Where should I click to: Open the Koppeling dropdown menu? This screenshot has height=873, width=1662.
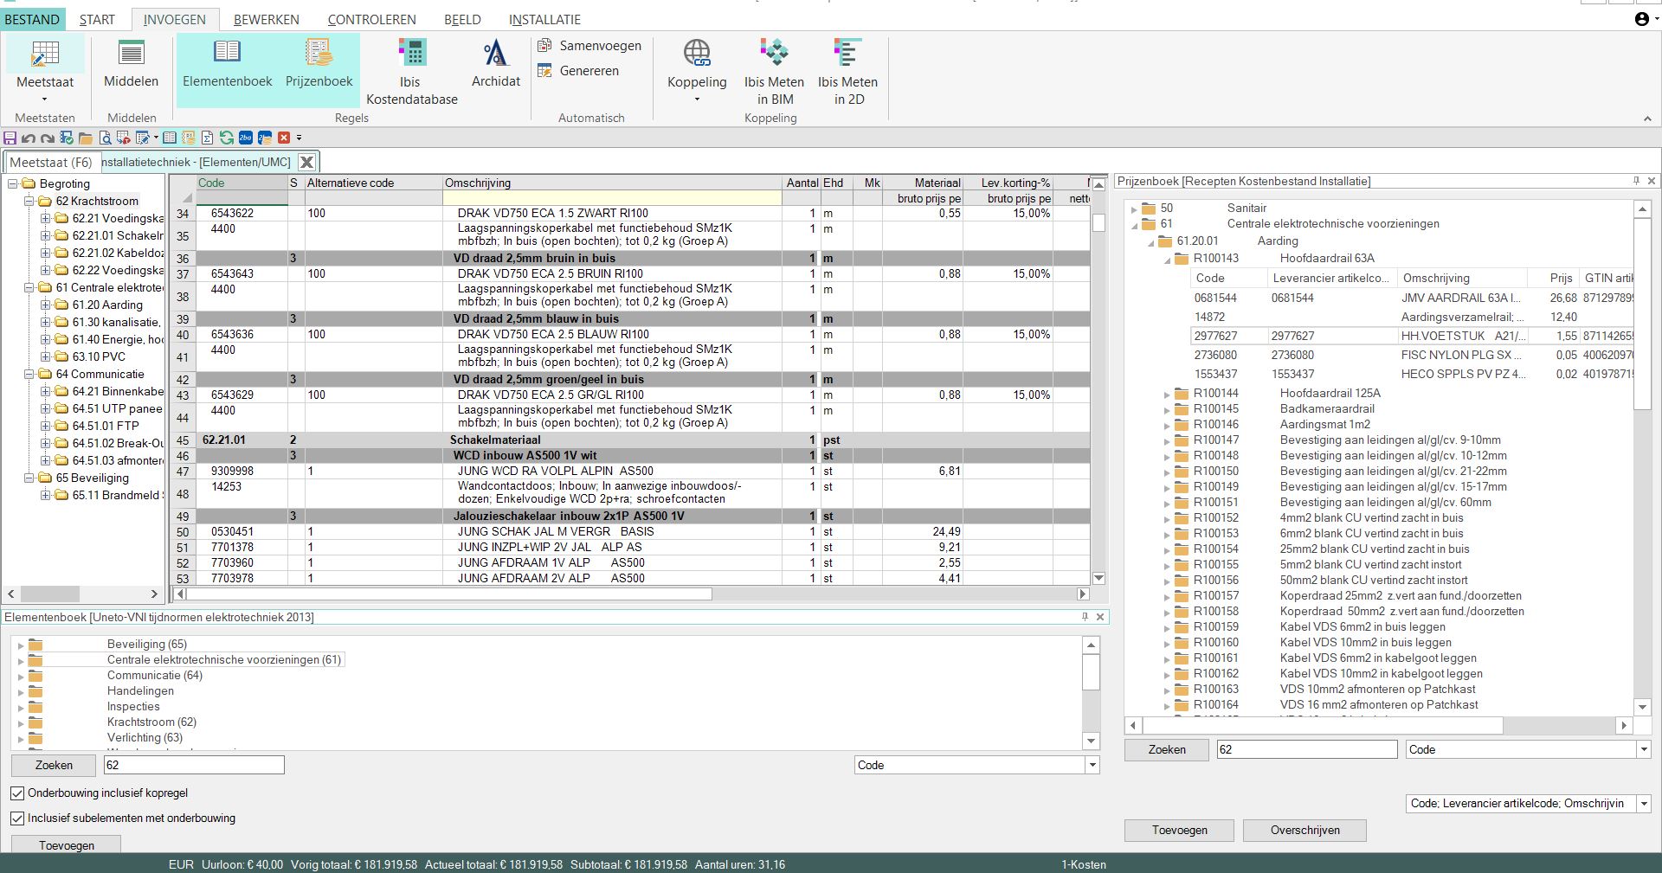[696, 99]
